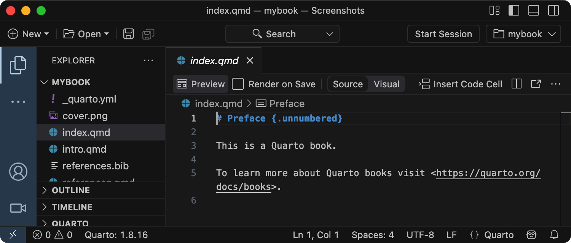The width and height of the screenshot is (571, 243).
Task: Expand the TIMELINE section
Action: tap(72, 207)
